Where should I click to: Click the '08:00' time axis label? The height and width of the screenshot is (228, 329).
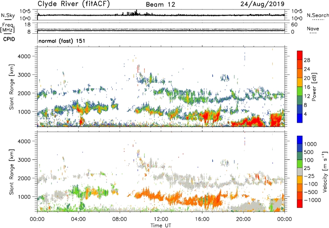pyautogui.click(x=120, y=219)
